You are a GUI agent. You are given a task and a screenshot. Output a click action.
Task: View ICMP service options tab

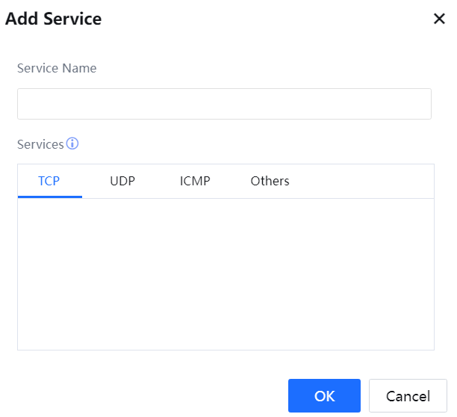[x=195, y=181]
